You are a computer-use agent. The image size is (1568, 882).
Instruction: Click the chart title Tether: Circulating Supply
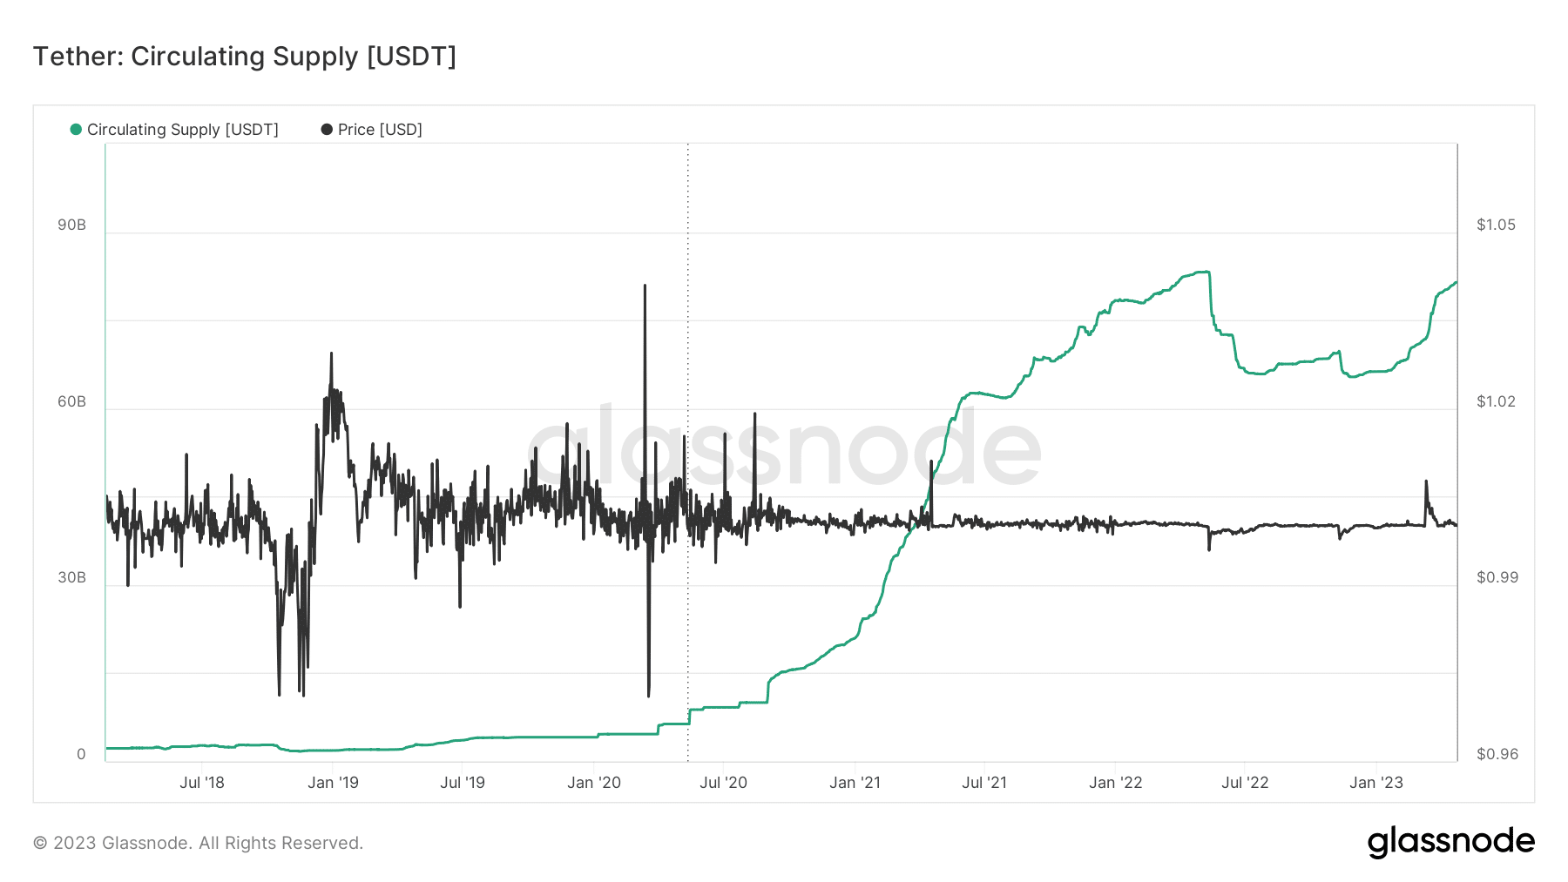tap(245, 57)
